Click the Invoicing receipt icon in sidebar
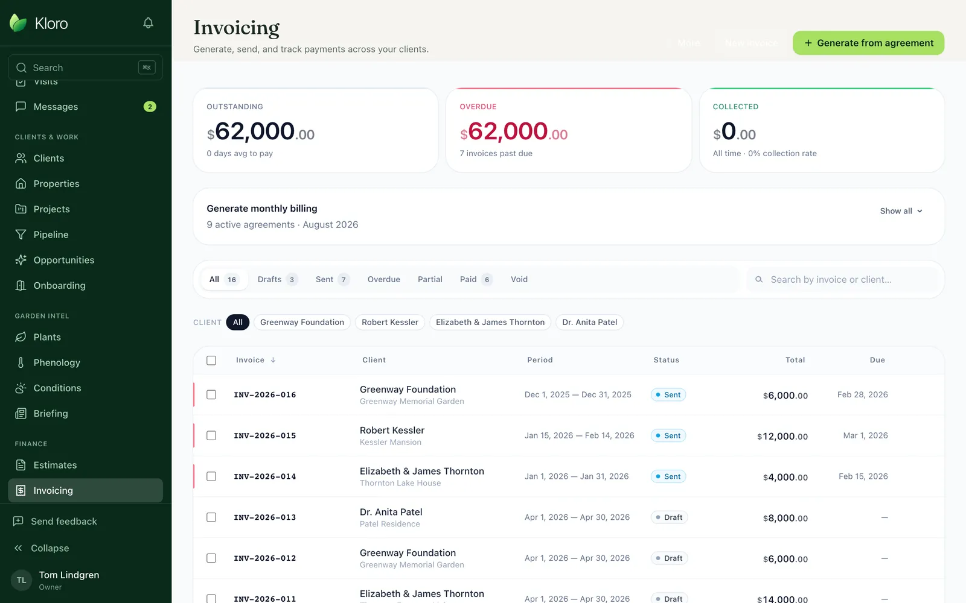The width and height of the screenshot is (966, 603). 21,490
